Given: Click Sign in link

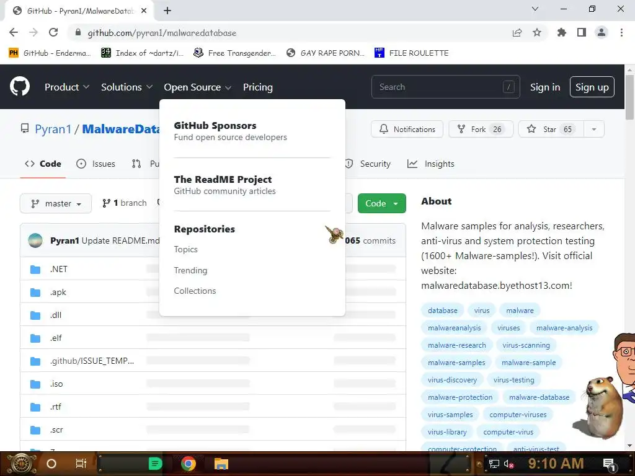Looking at the screenshot, I should coord(545,87).
